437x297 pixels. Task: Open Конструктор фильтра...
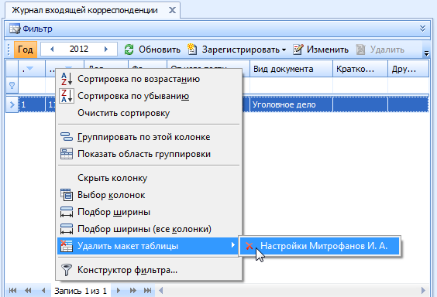(149, 270)
